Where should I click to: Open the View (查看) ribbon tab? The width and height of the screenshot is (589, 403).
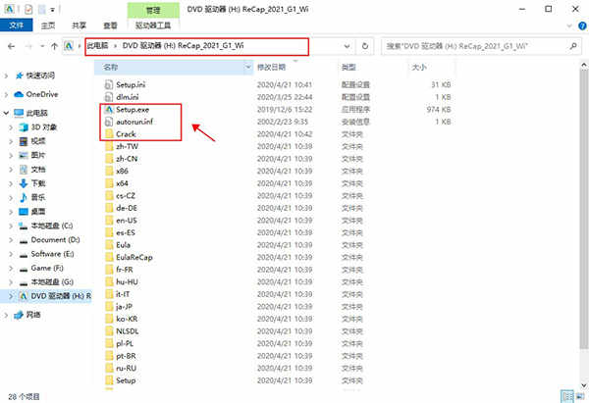110,25
